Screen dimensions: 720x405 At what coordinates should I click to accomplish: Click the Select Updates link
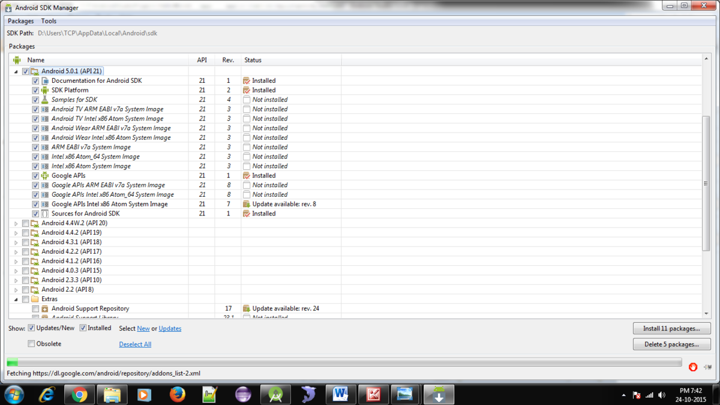[x=170, y=329]
